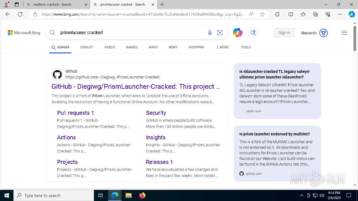Screen dimensions: 358x201
Task: Click the Microsoft Bing logo
Action: coord(24,33)
